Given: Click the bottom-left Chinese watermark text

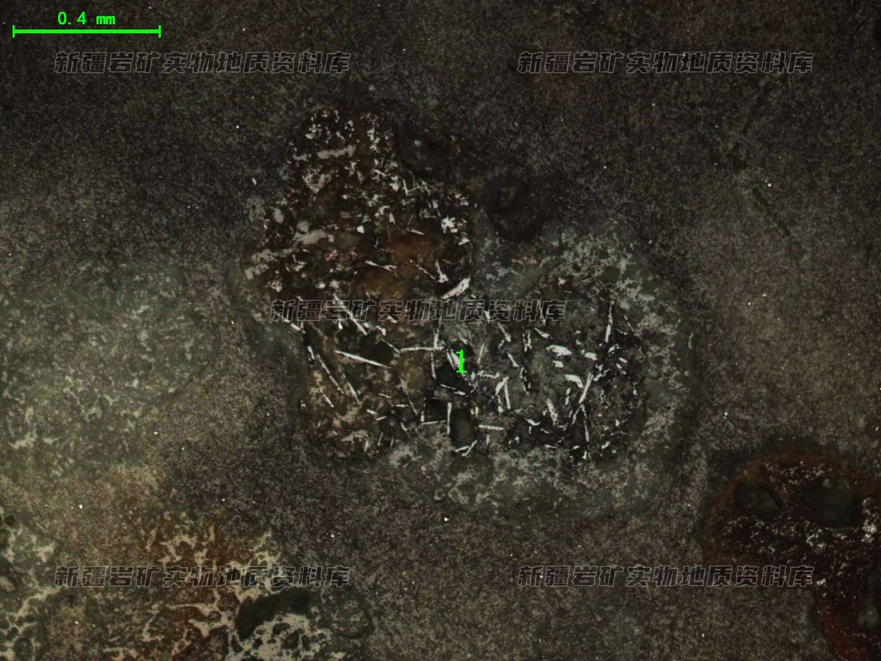Looking at the screenshot, I should [x=202, y=576].
